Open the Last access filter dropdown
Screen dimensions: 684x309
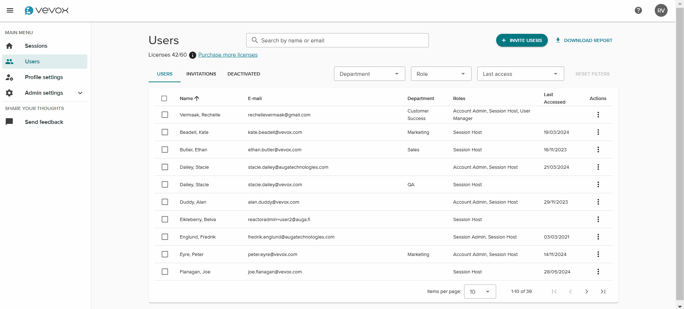(x=521, y=74)
